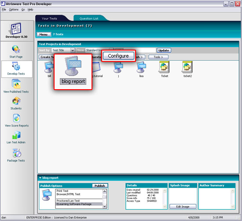Click the Menu button

44,34
